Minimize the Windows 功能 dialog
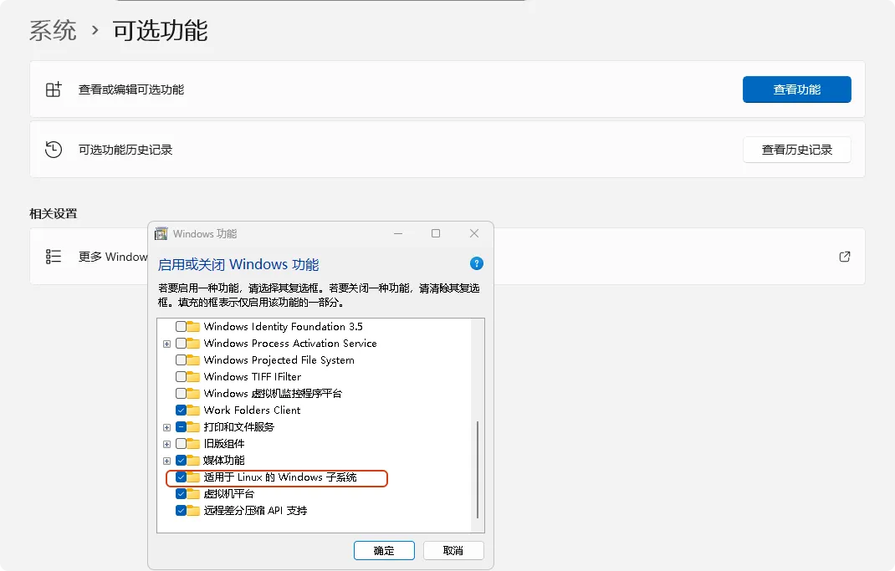Screen dimensions: 895x571 [x=398, y=234]
